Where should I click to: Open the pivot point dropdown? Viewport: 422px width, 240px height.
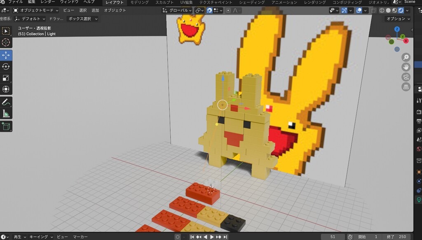199,10
